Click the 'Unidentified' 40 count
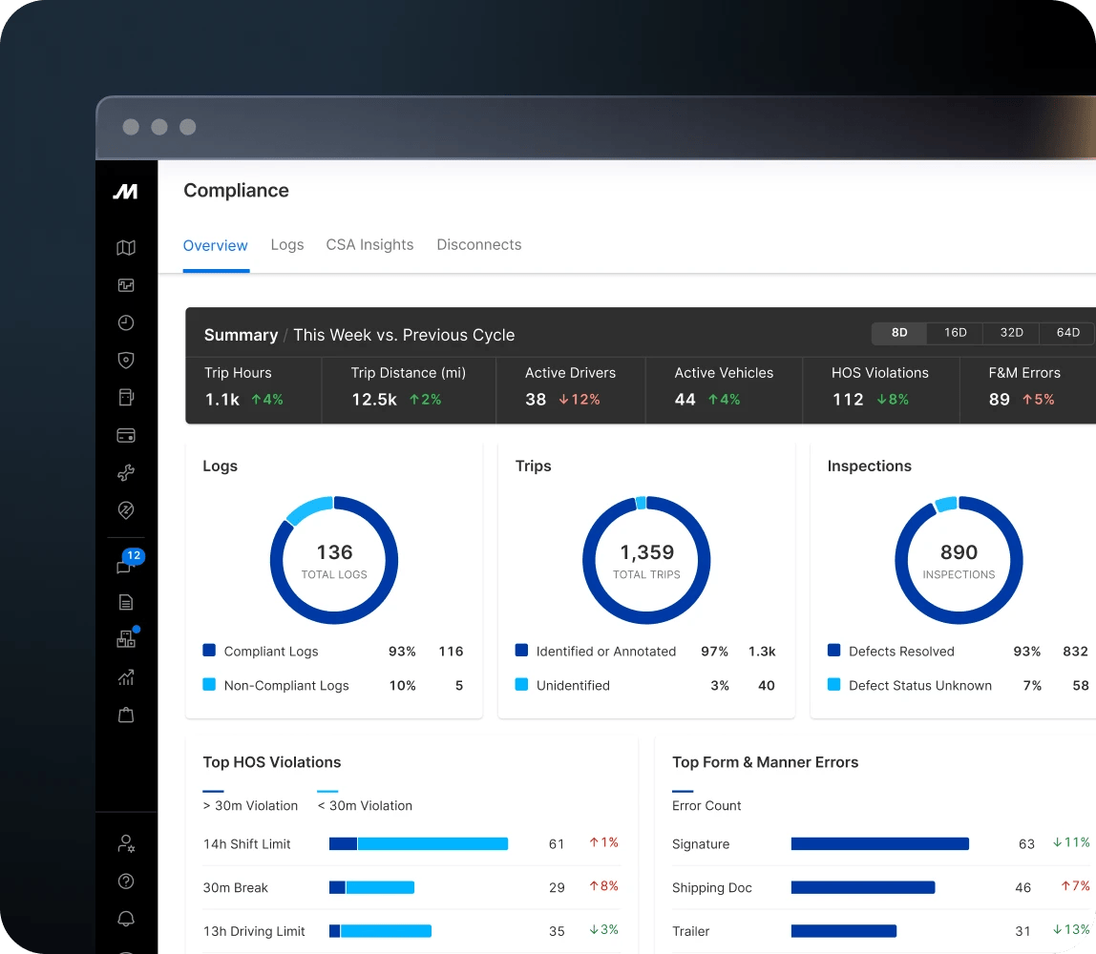 click(x=767, y=686)
